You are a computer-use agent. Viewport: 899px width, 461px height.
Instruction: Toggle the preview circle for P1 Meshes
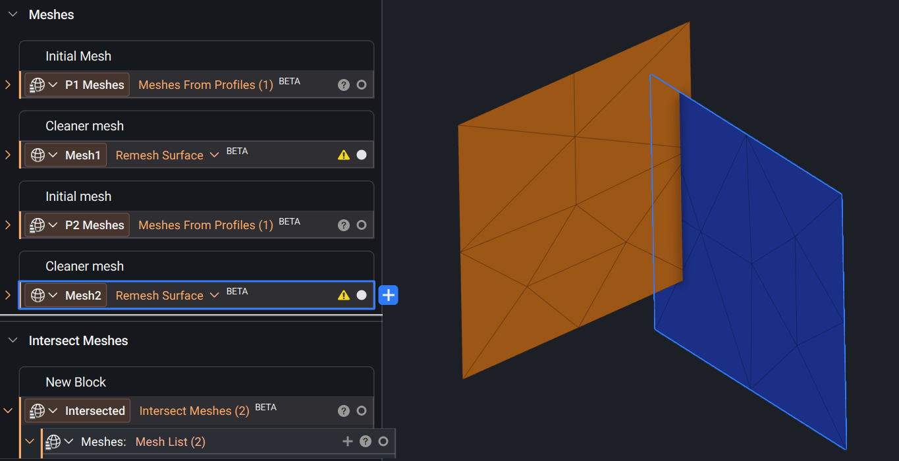[x=362, y=85]
